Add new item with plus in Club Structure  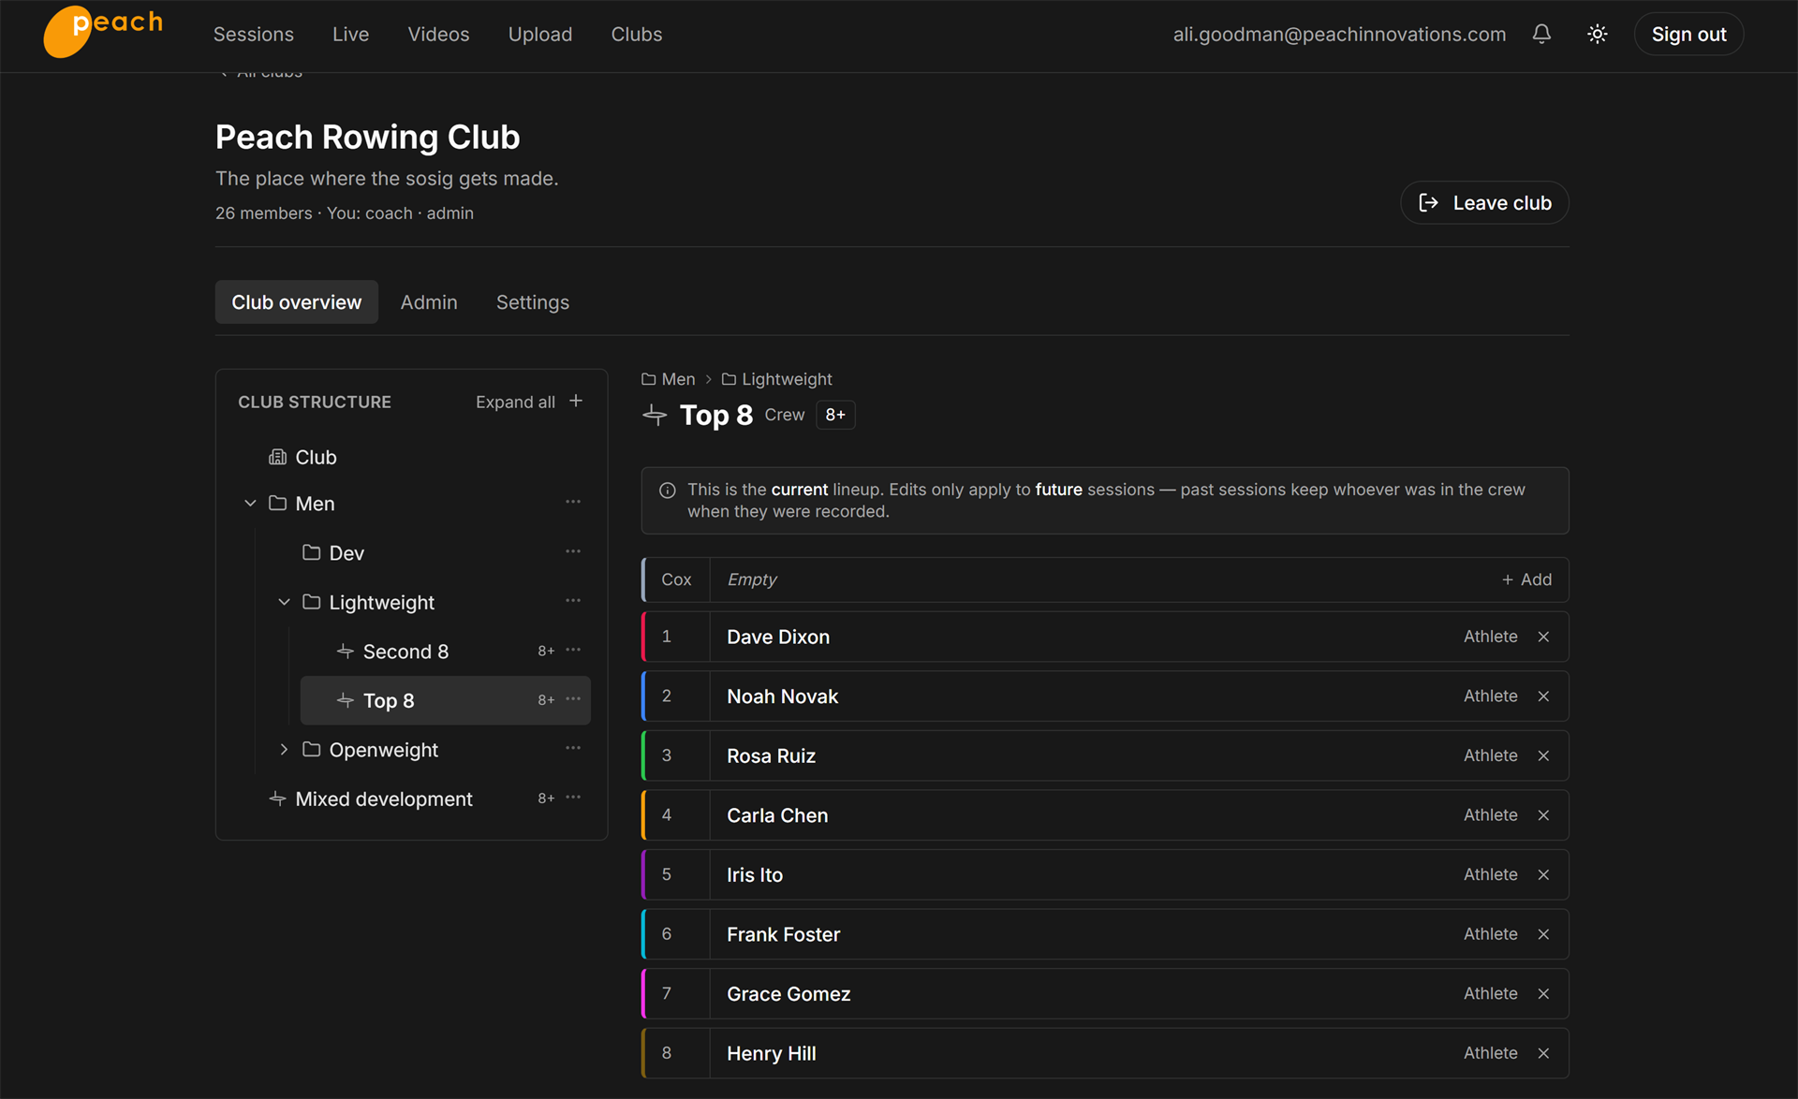576,401
